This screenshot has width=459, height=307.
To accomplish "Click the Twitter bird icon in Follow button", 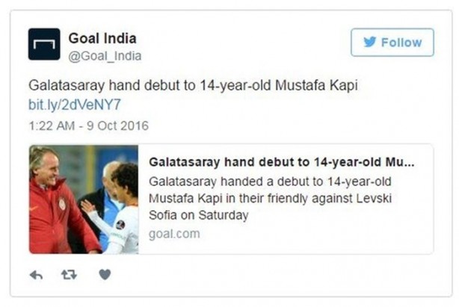I will click(369, 43).
